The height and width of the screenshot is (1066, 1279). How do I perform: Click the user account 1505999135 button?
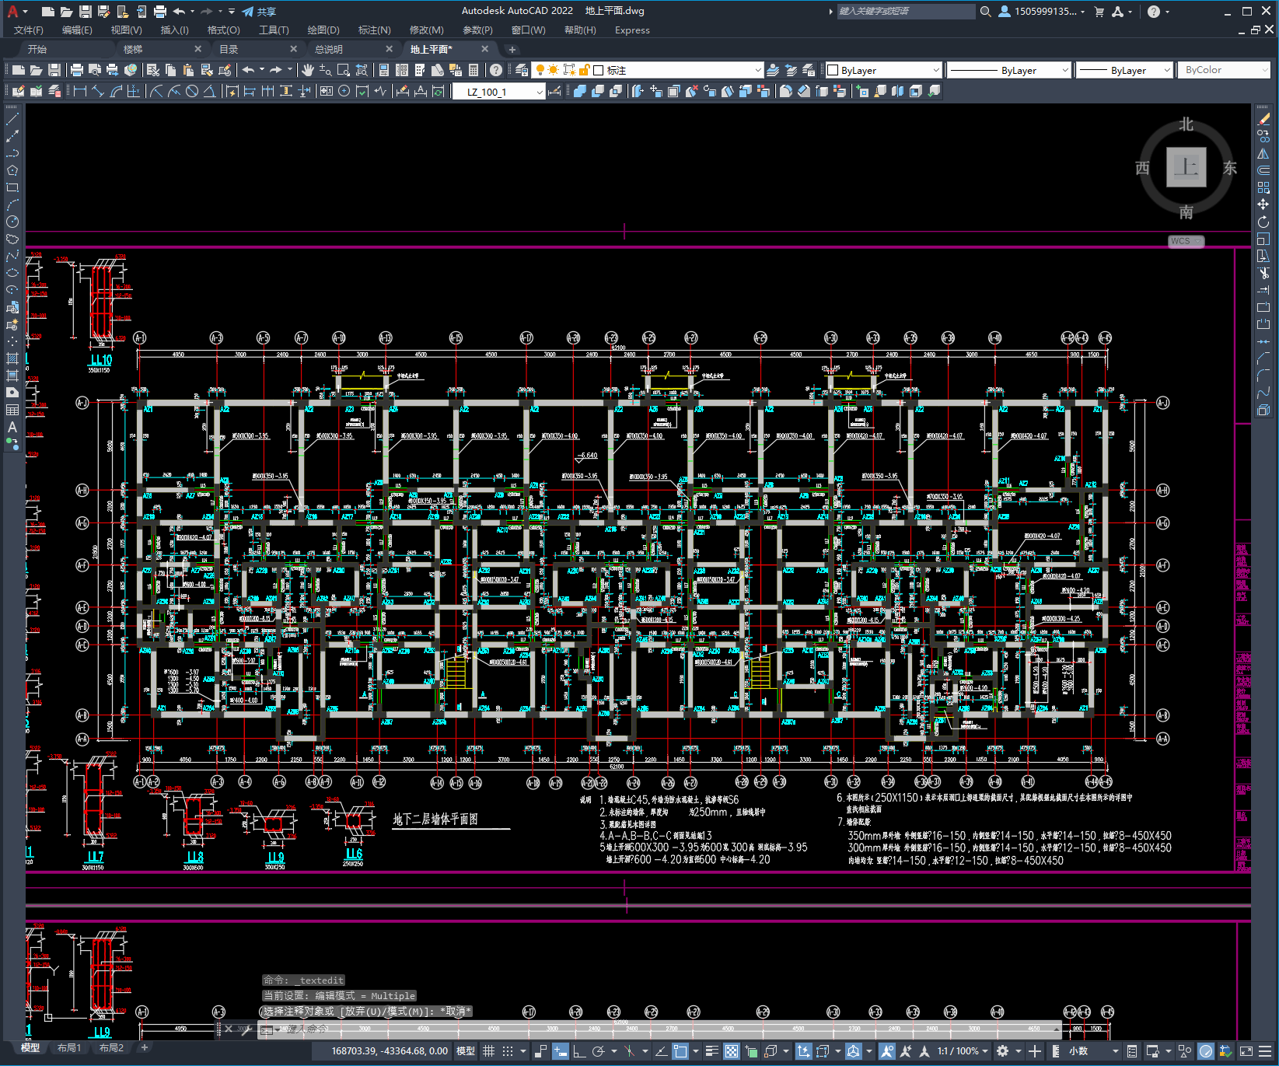(x=1042, y=12)
